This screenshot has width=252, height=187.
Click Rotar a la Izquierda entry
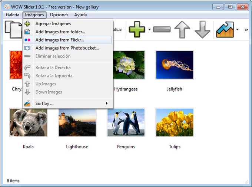pyautogui.click(x=67, y=76)
